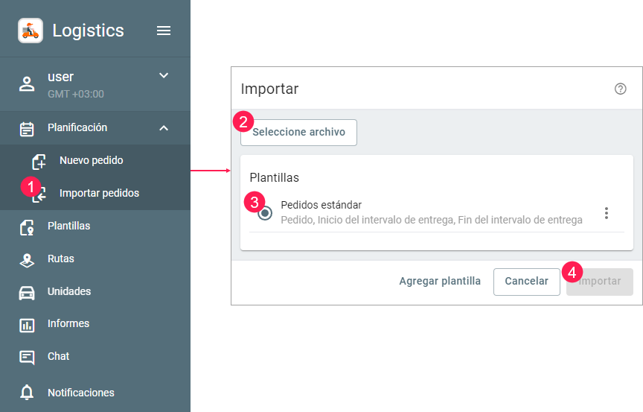Open the help question mark icon
This screenshot has width=643, height=412.
click(620, 89)
